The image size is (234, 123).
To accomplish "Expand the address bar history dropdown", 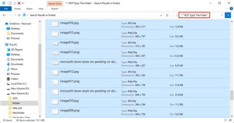I will tap(161, 15).
